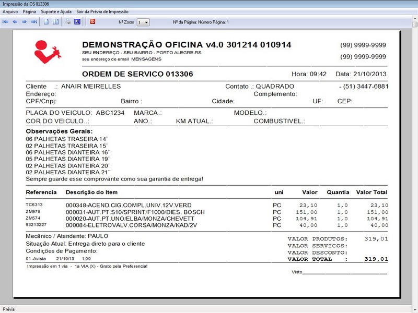
Task: Click item 000020-AUT.PT.UNO/ELBA/MONZA/CHEVETT
Action: click(x=130, y=219)
